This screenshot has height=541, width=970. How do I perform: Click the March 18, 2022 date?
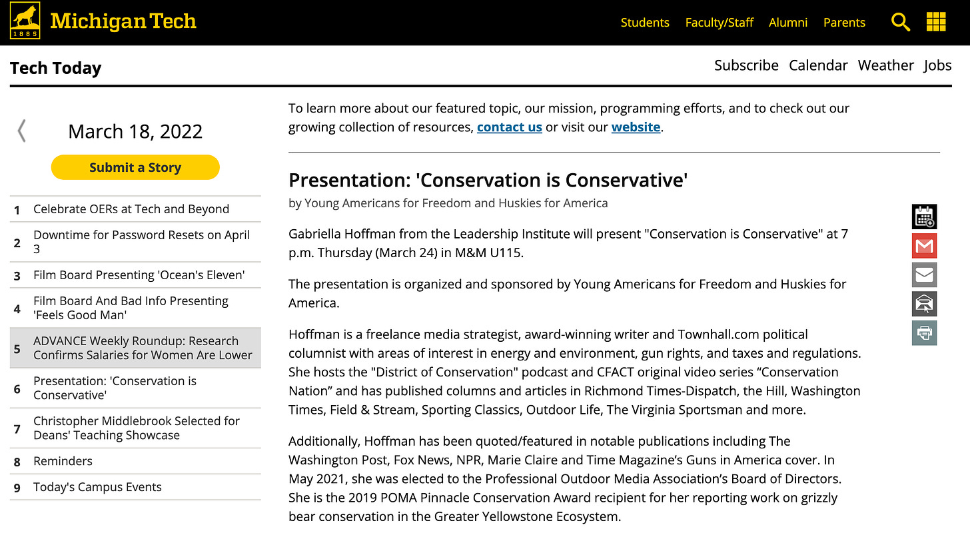pos(135,131)
